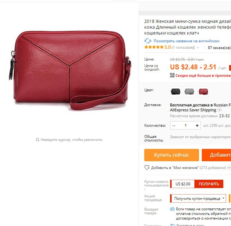This screenshot has width=231, height=226.
Task: Click the 'ПОЛУЧИТЬ' coupon button
Action: pyautogui.click(x=209, y=184)
